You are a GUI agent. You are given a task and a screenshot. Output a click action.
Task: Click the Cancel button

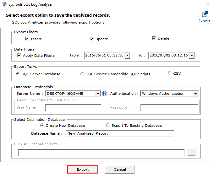pos(120,169)
